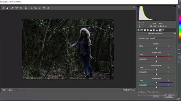Screen dimensions: 181x101
Task: Click the Primario rojo Tono slider handle
Action: click(156, 57)
